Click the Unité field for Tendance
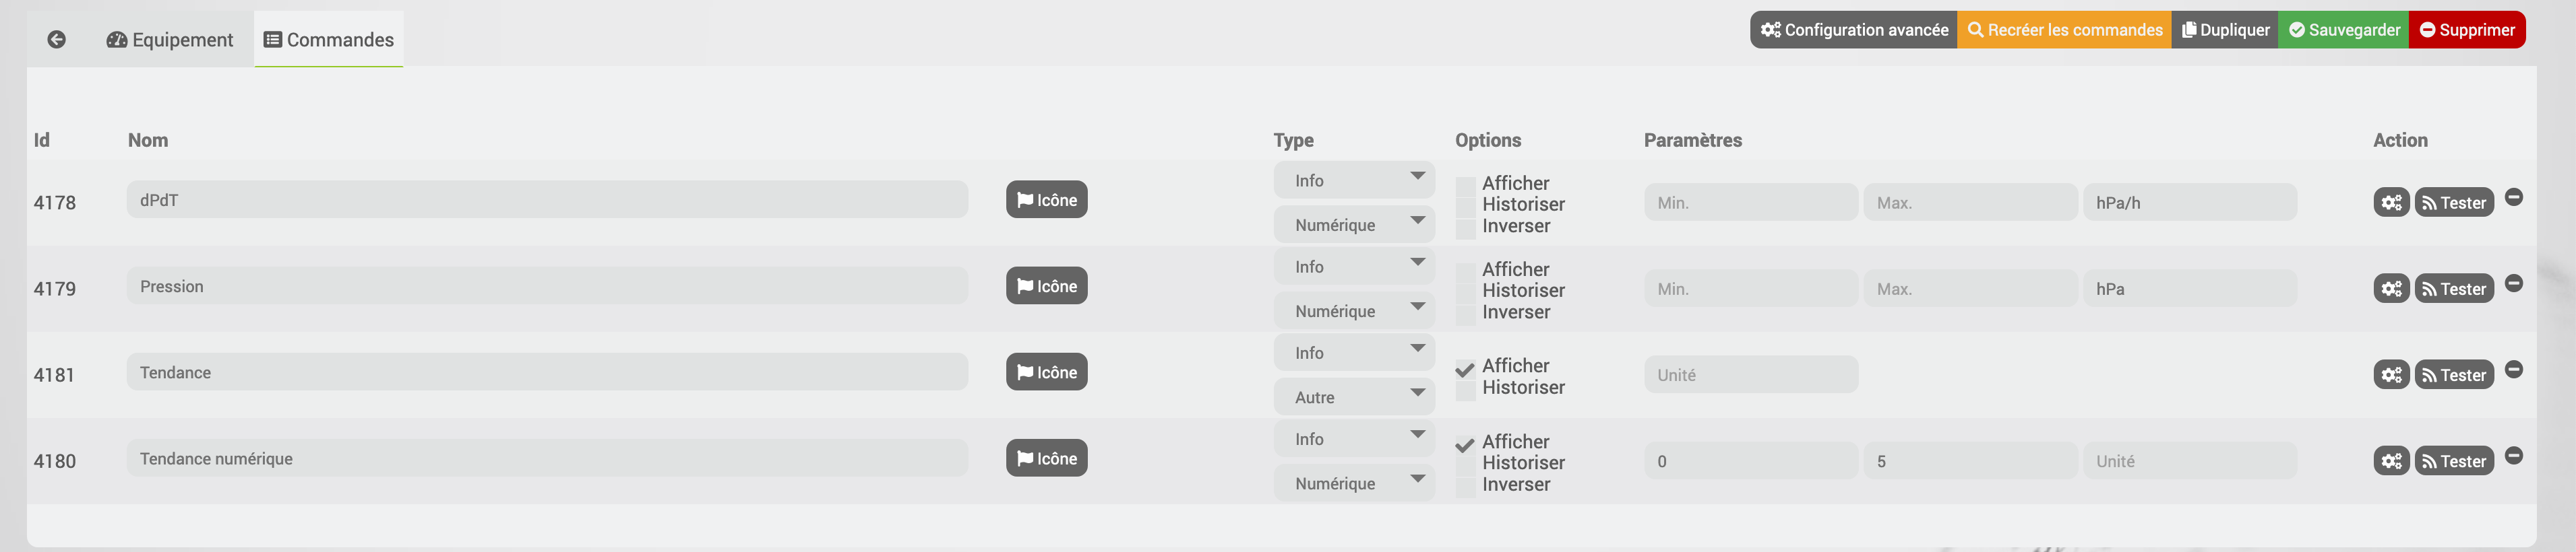Viewport: 2576px width, 552px height. point(1750,376)
